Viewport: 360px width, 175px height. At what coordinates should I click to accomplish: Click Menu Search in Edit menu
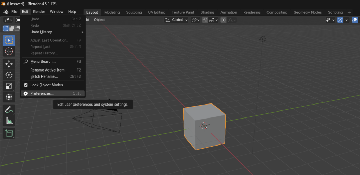[43, 62]
